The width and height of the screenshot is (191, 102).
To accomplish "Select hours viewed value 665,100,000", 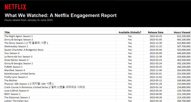I will click(x=184, y=40).
